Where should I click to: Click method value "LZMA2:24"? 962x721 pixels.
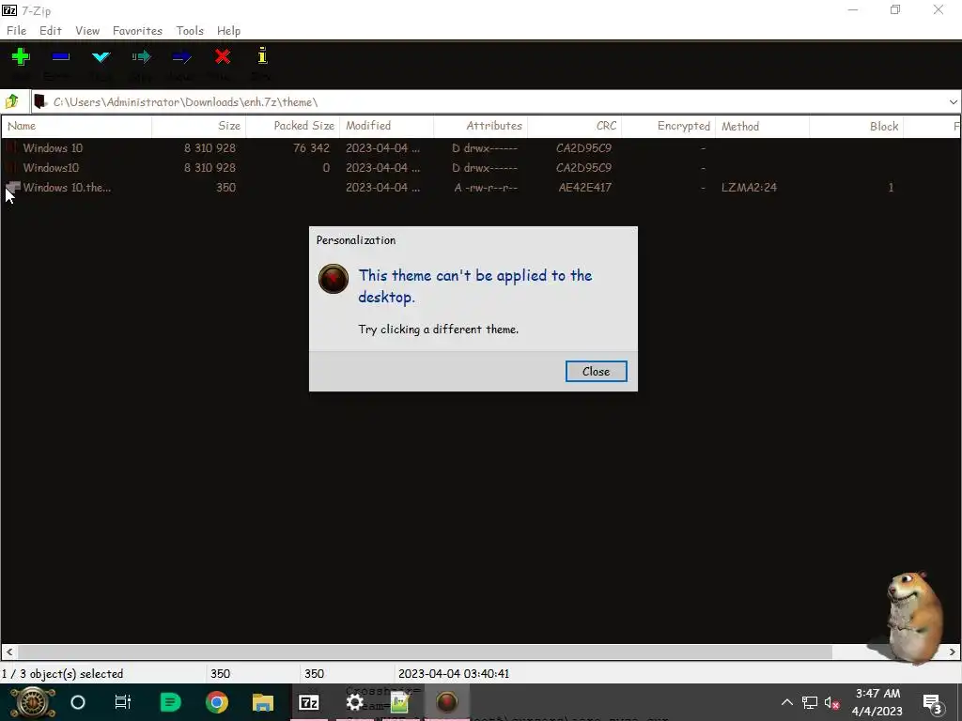click(749, 187)
